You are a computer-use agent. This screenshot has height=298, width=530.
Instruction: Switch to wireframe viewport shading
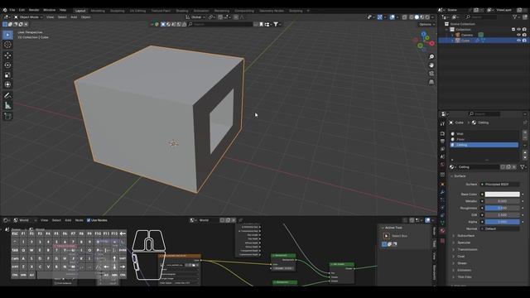click(411, 17)
